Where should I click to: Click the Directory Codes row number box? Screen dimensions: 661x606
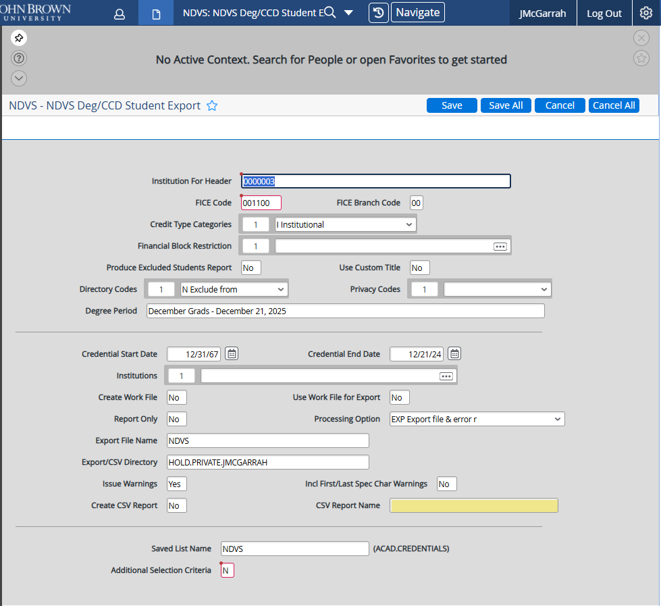click(x=161, y=289)
